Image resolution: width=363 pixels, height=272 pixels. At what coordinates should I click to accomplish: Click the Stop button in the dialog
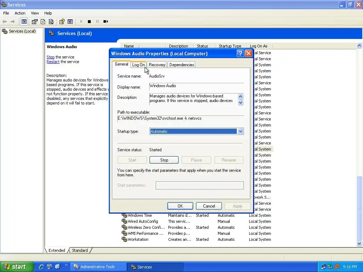(164, 160)
